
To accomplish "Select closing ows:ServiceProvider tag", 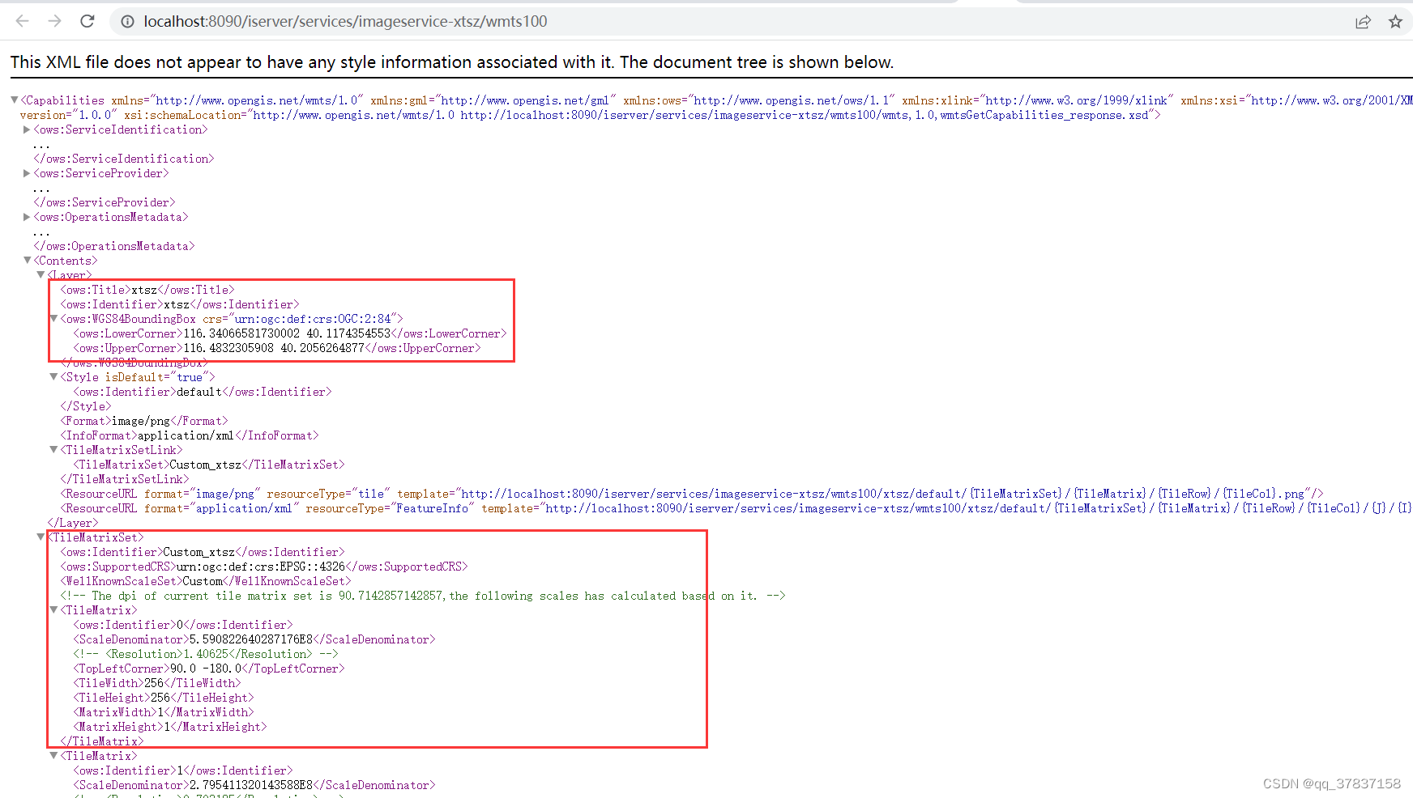I will 105,202.
